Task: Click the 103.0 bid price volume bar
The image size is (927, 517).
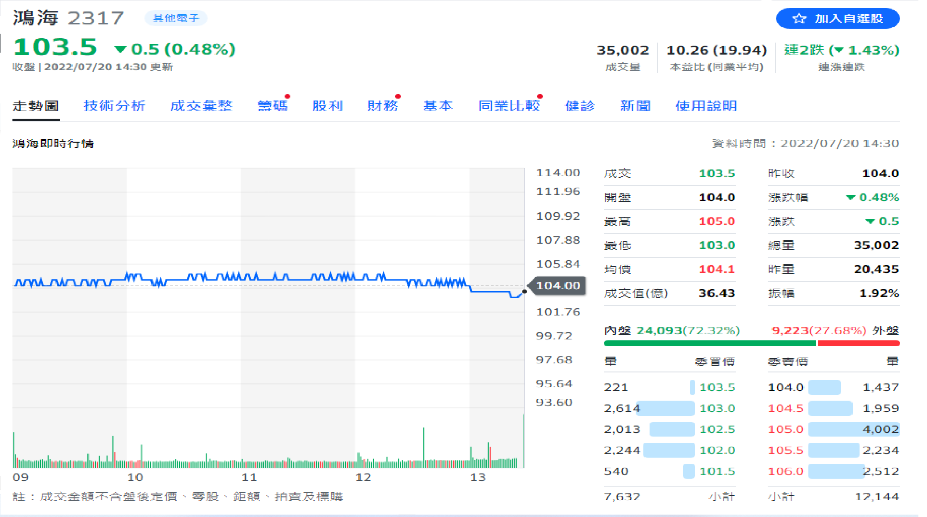Action: (665, 408)
